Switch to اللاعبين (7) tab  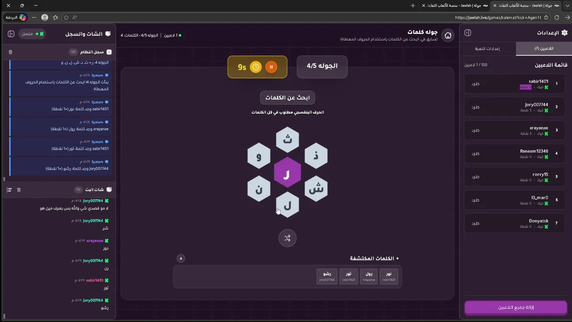pyautogui.click(x=544, y=49)
